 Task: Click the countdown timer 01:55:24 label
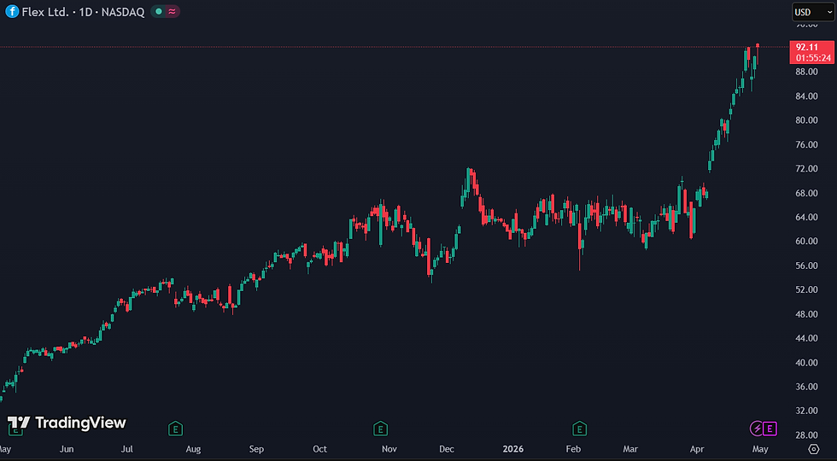[812, 58]
